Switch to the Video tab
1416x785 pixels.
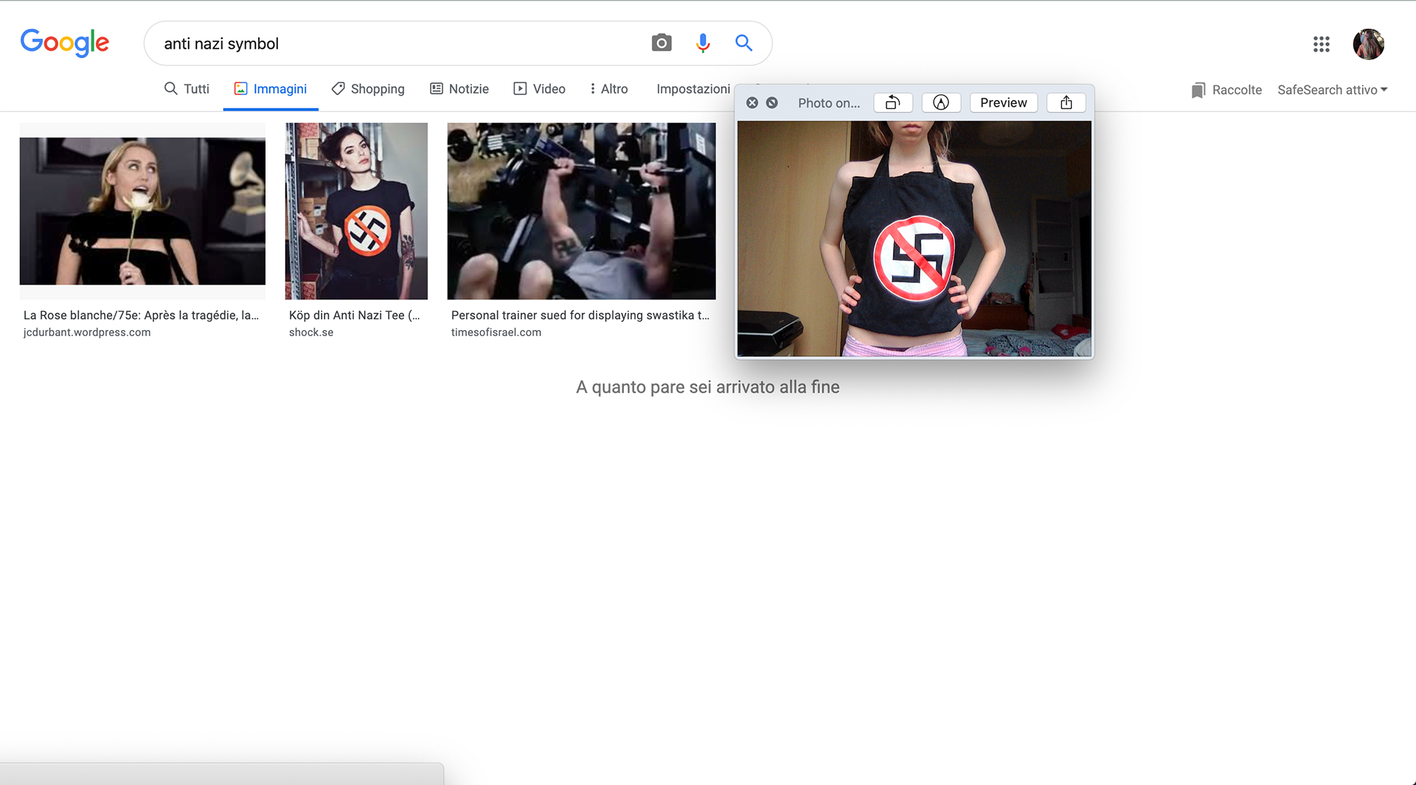(x=540, y=88)
